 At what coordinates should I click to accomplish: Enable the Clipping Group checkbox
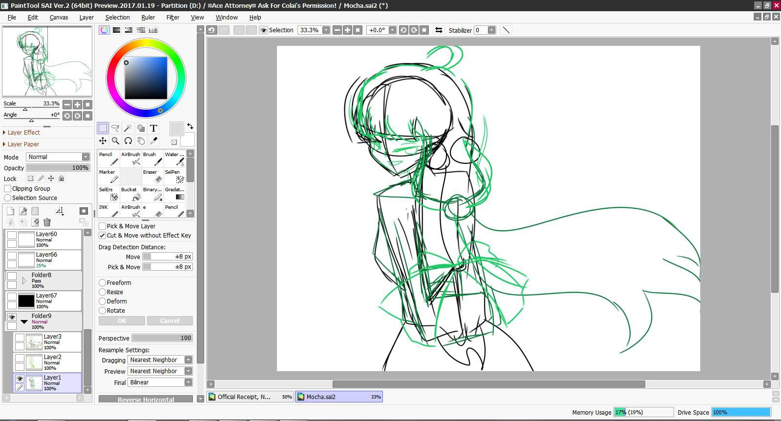[7, 188]
